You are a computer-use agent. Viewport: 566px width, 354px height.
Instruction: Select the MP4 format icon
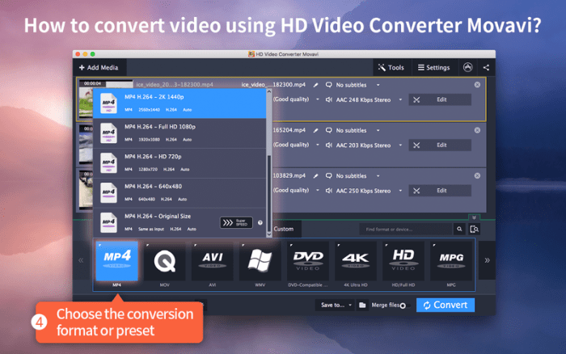coord(117,261)
